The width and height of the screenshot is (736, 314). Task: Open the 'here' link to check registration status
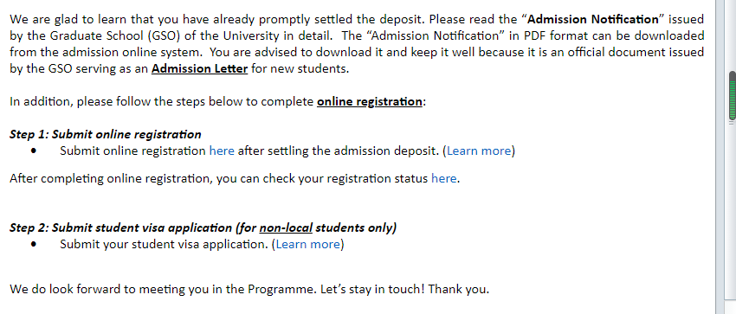coord(443,178)
